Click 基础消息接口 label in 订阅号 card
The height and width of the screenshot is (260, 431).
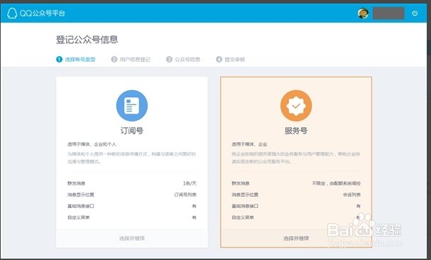pos(81,206)
